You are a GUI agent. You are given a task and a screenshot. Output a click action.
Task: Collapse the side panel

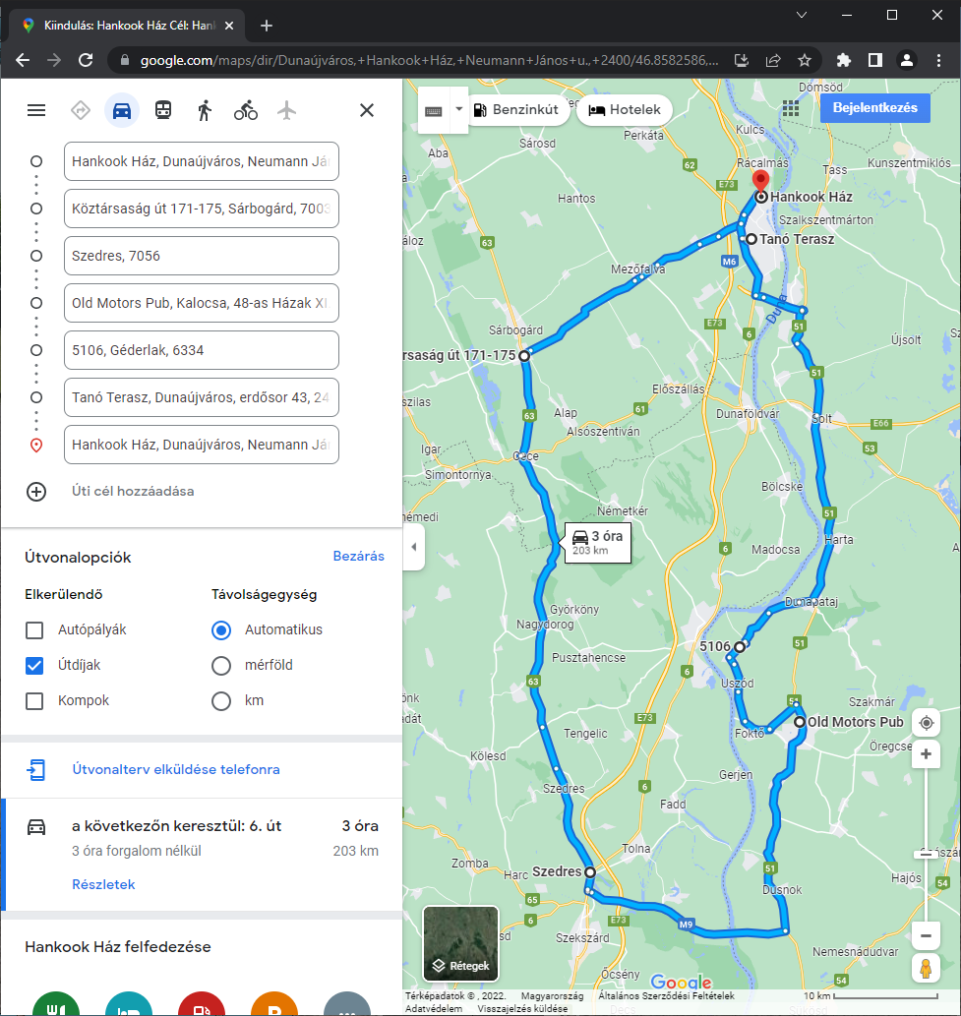pyautogui.click(x=414, y=547)
